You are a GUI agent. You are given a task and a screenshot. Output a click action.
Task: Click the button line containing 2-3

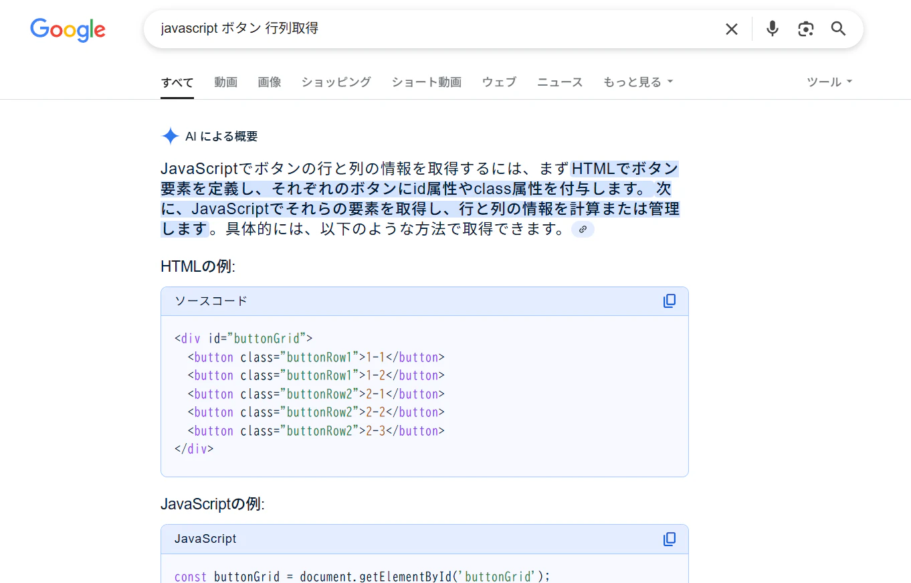click(316, 431)
